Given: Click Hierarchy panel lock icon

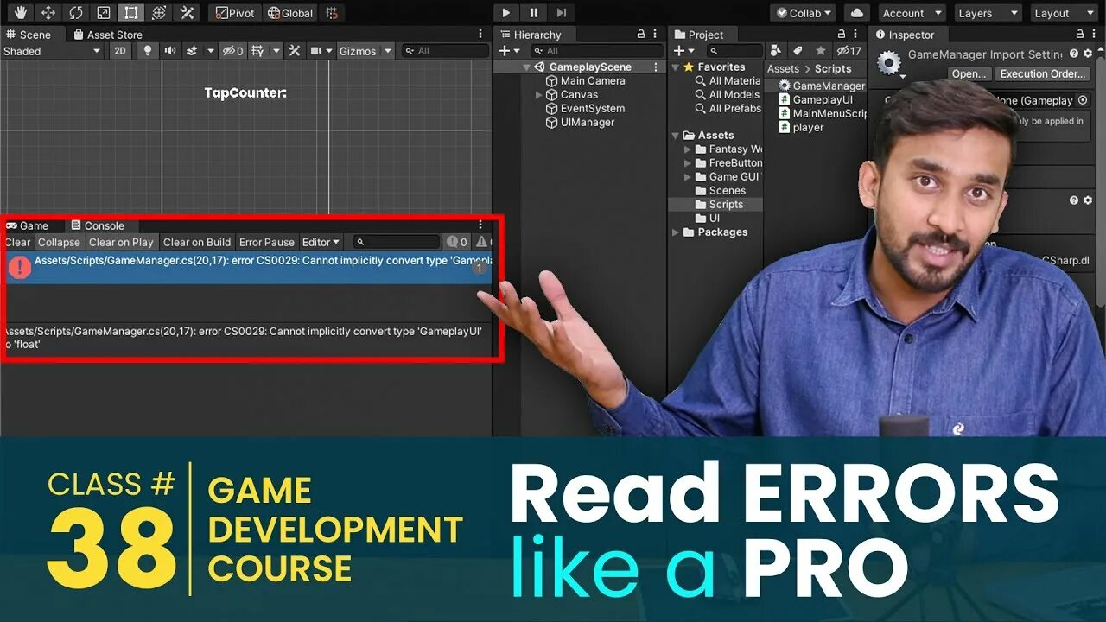Looking at the screenshot, I should [x=641, y=35].
